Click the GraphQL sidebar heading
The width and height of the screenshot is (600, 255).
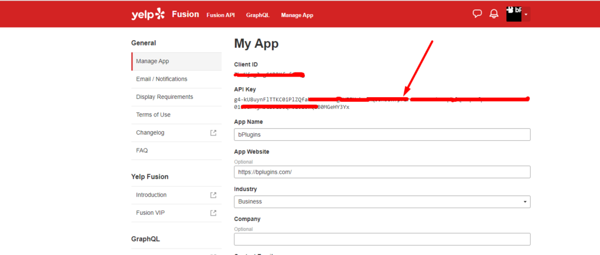click(x=145, y=239)
